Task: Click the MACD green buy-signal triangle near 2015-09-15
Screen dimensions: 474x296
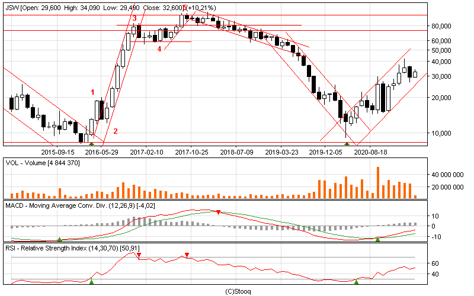Action: (x=60, y=239)
